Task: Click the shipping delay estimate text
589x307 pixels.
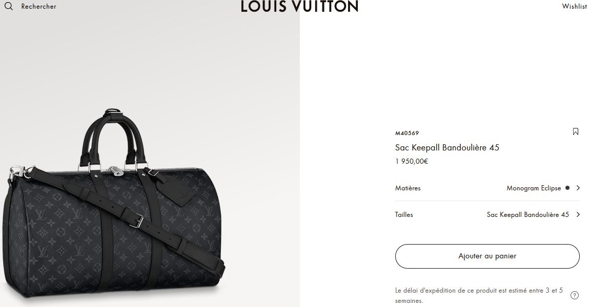Action: point(479,295)
